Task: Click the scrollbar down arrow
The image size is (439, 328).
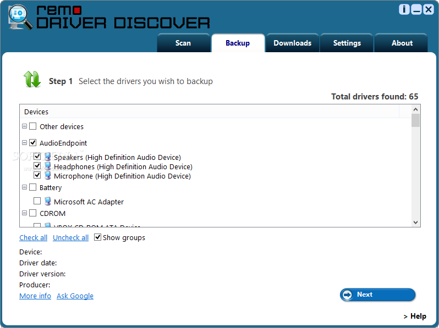Action: point(415,223)
